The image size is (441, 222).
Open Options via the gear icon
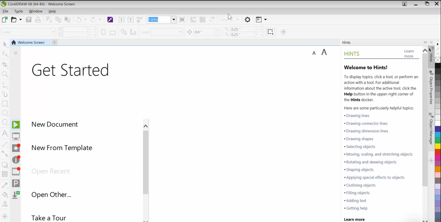(x=247, y=20)
